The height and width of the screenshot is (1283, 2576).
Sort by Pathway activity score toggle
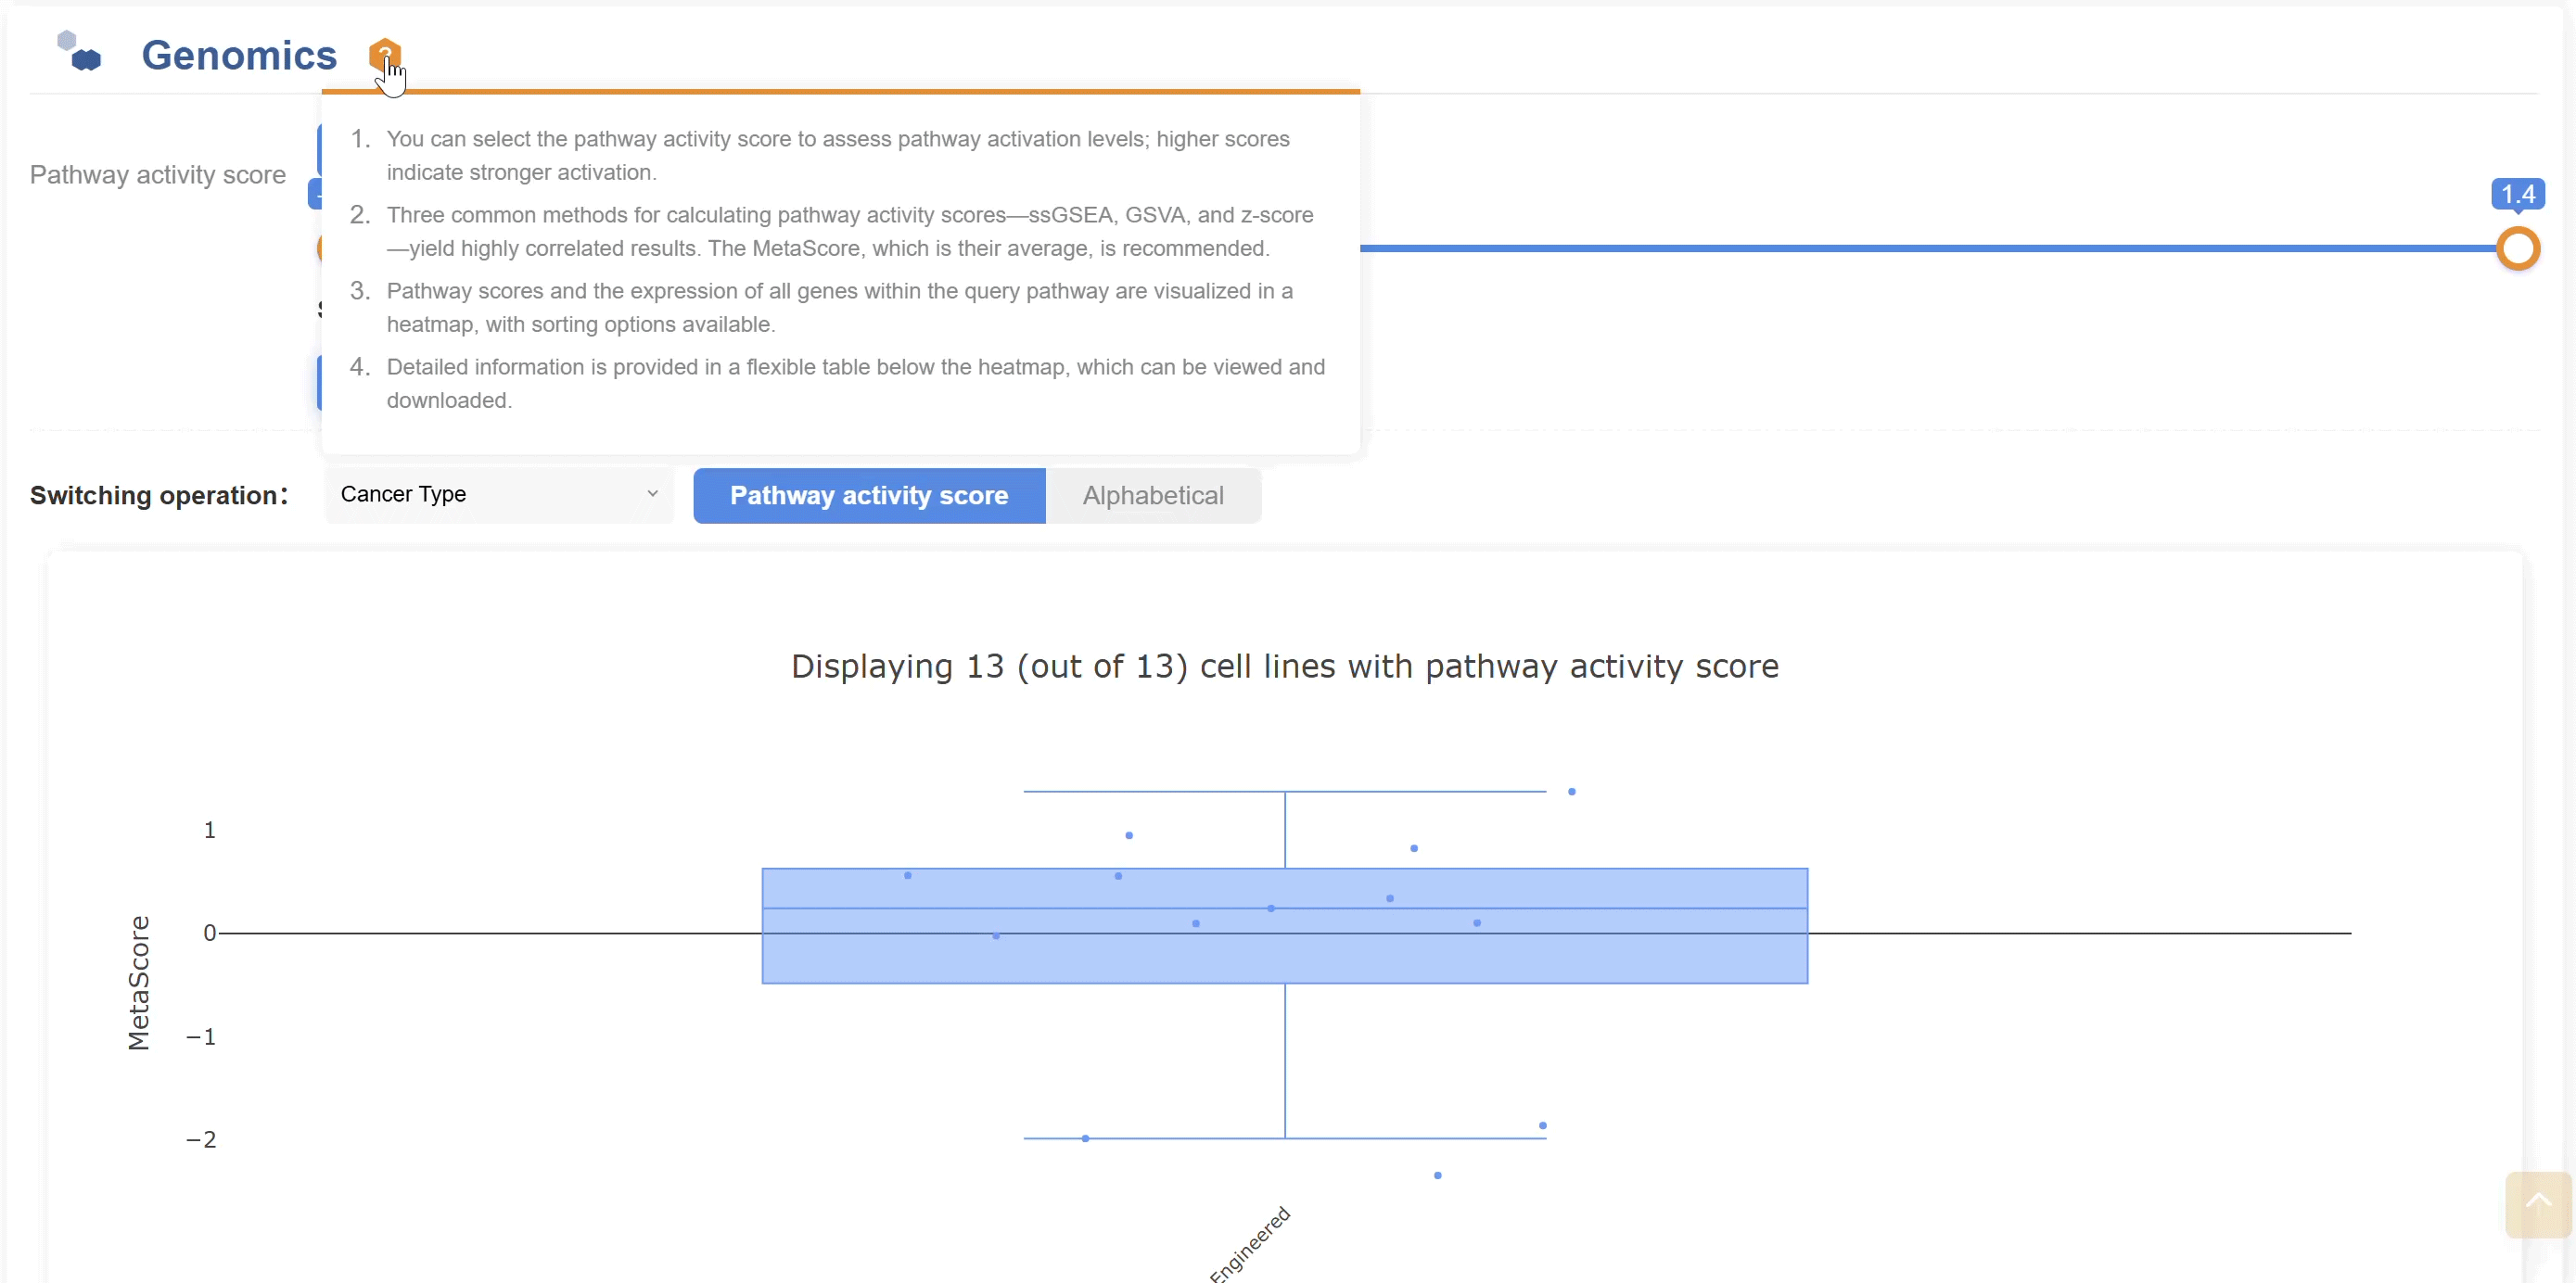point(869,496)
